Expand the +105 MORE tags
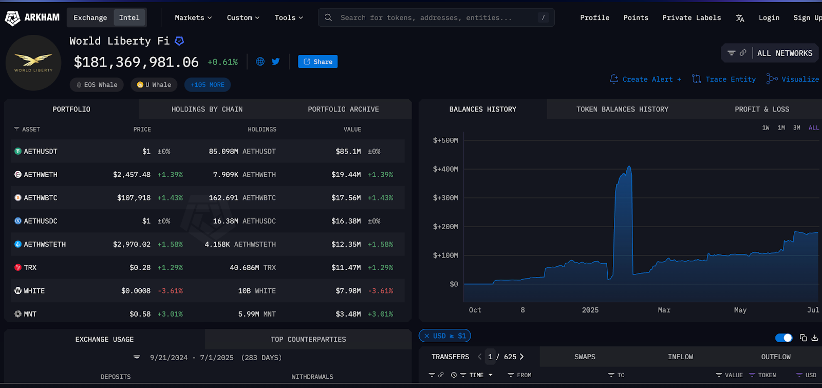The image size is (822, 388). 208,85
